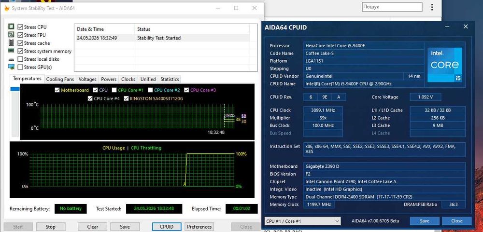Click the Test Started timestamp field
Viewport: 483px width, 232px height.
(x=154, y=209)
